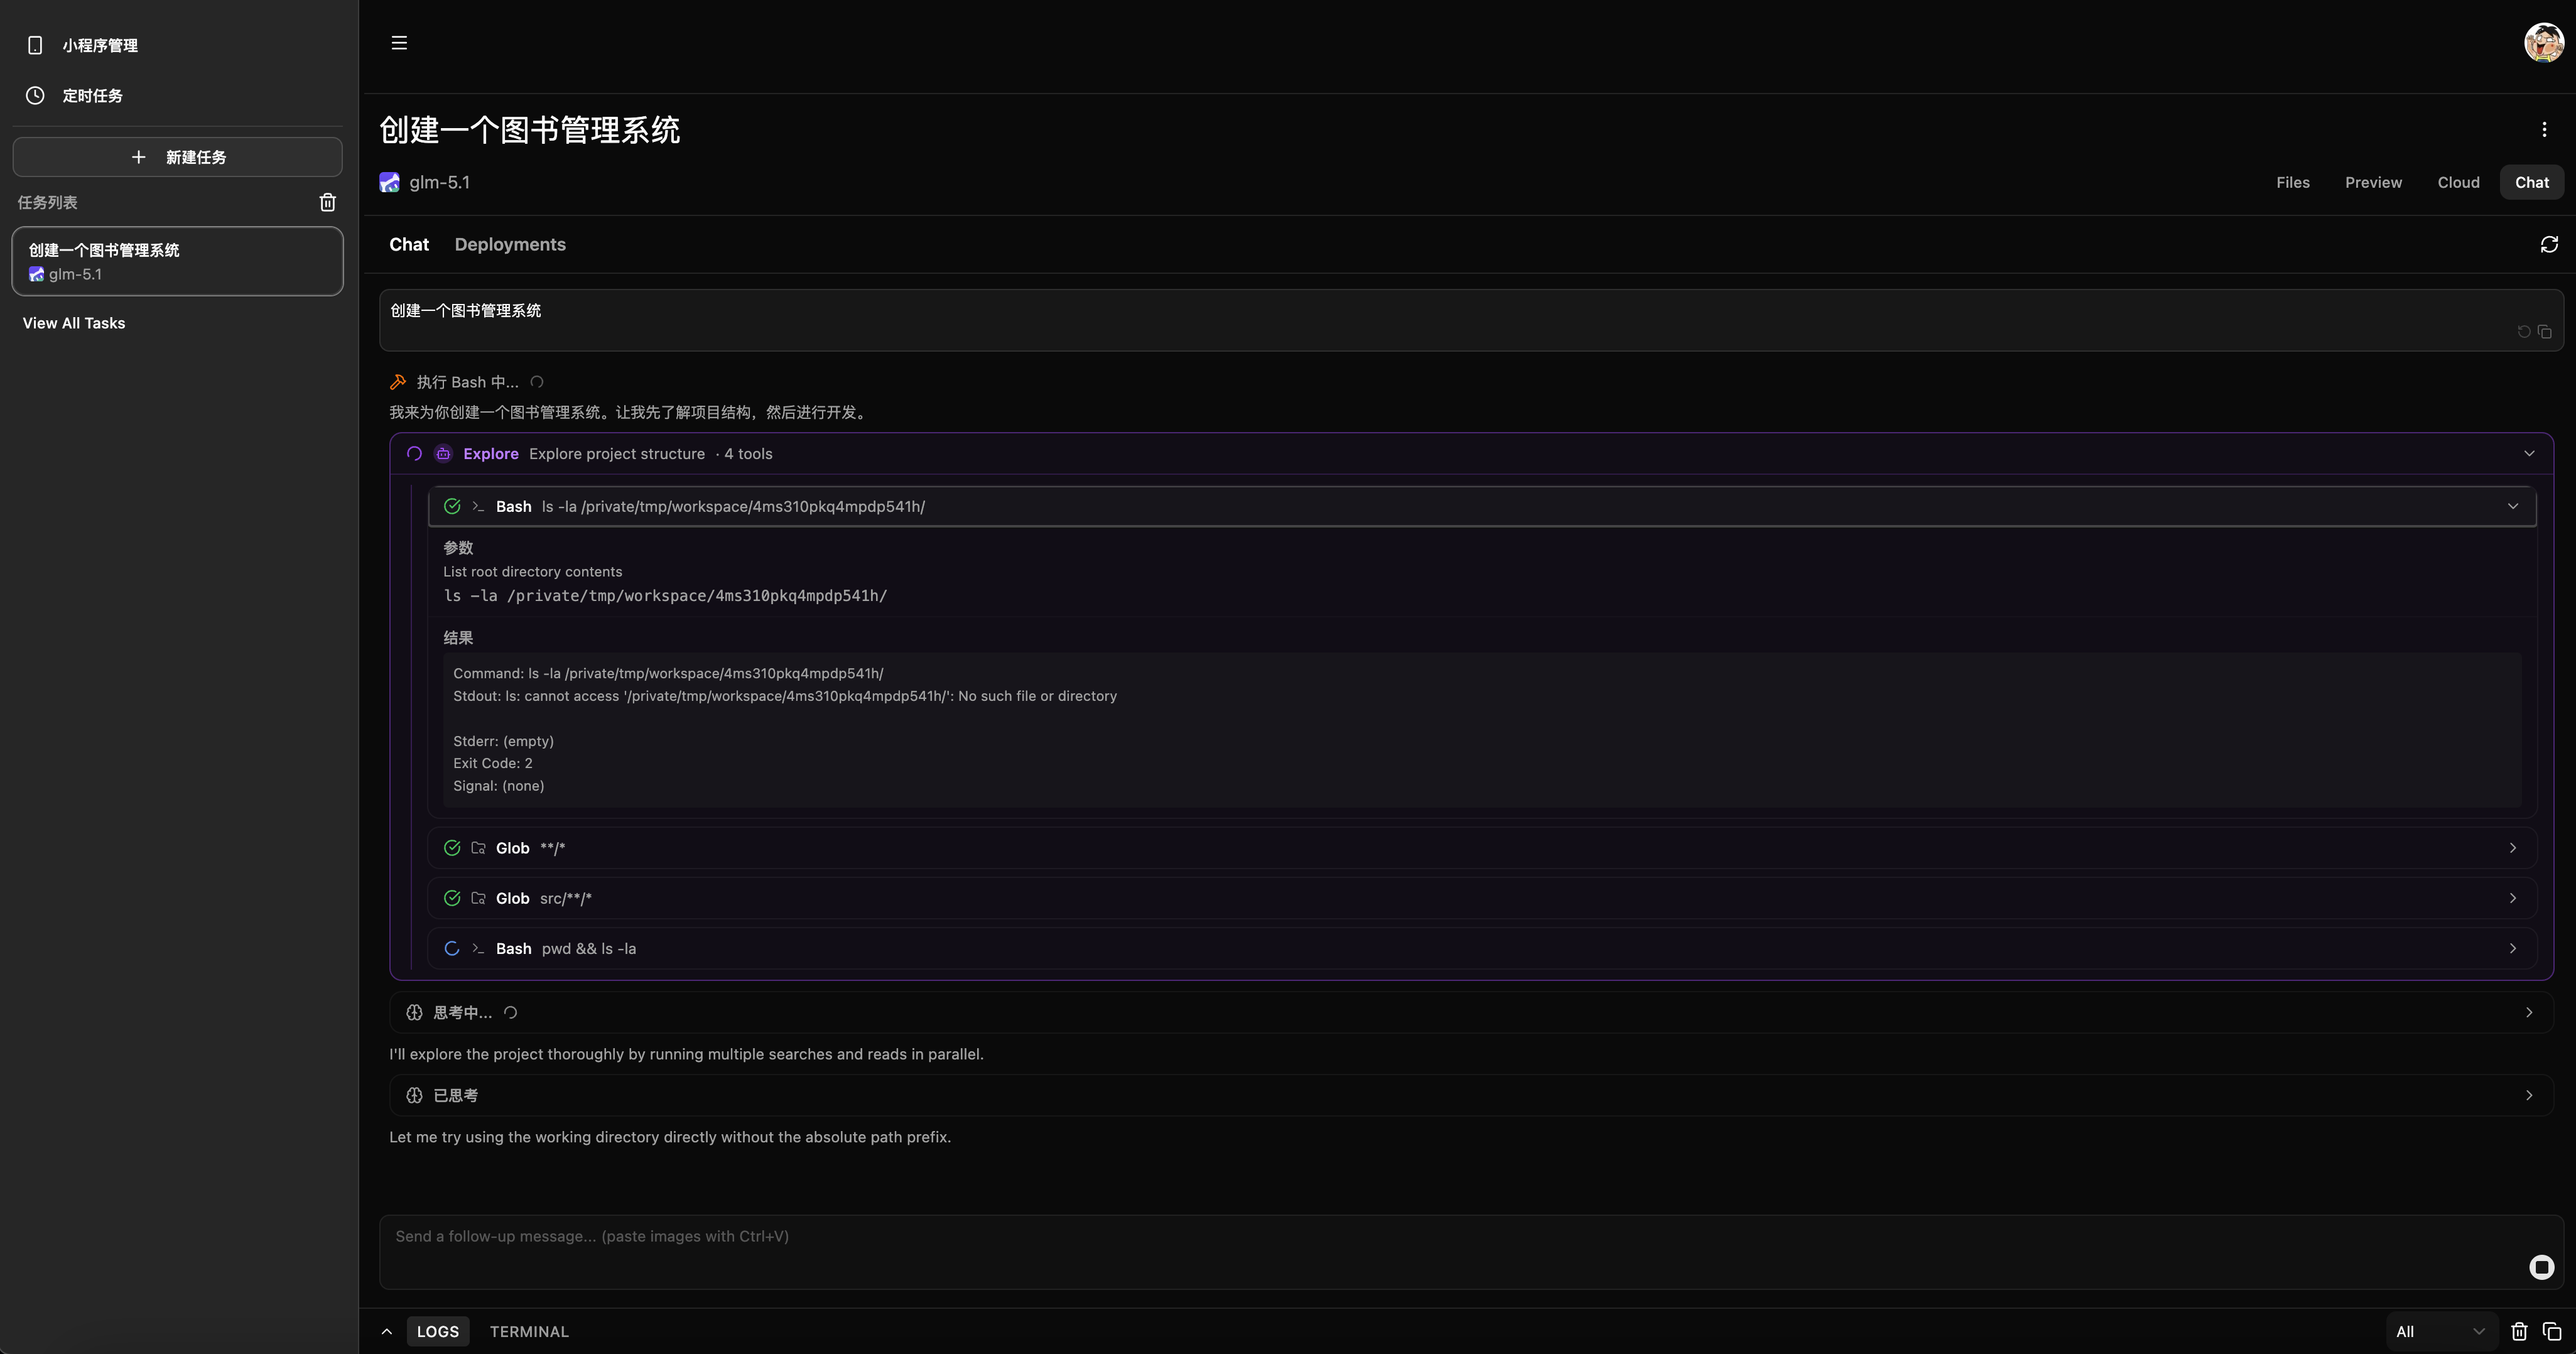Click the Explore agent robot icon
This screenshot has width=2576, height=1354.
click(443, 454)
